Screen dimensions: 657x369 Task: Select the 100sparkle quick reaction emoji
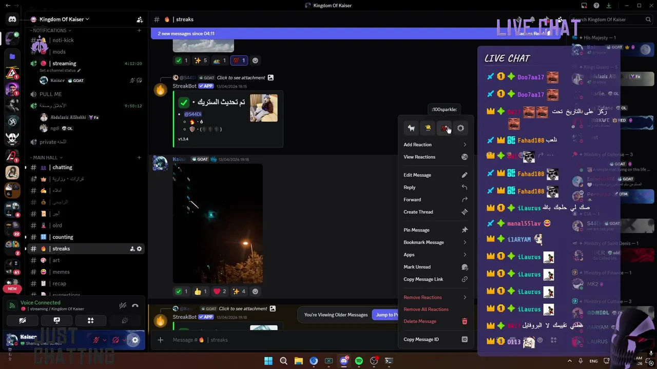pos(445,128)
